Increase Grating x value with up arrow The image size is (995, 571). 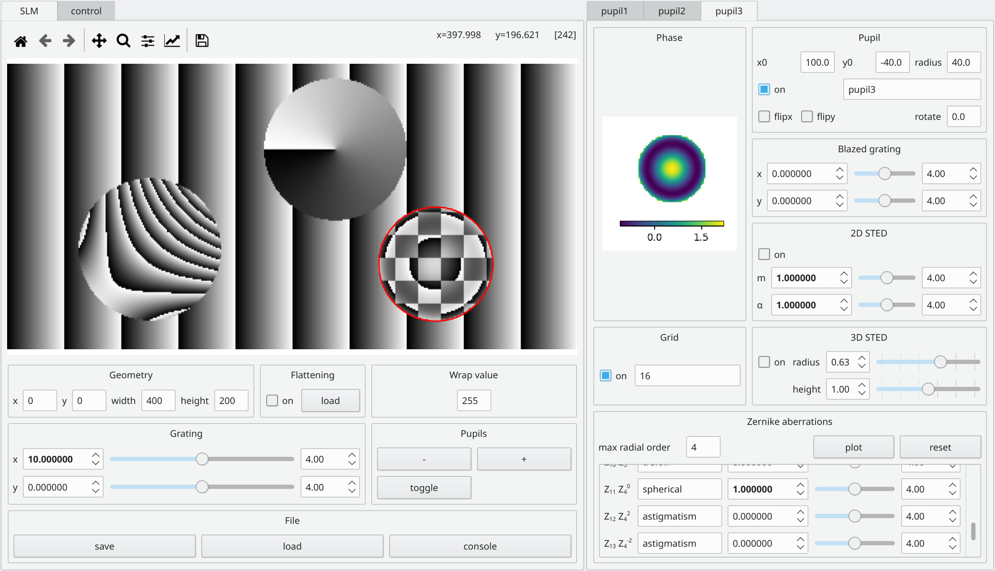coord(96,455)
